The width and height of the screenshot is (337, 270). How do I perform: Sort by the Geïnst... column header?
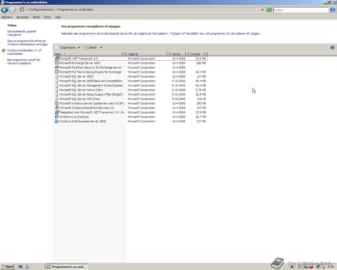point(178,54)
